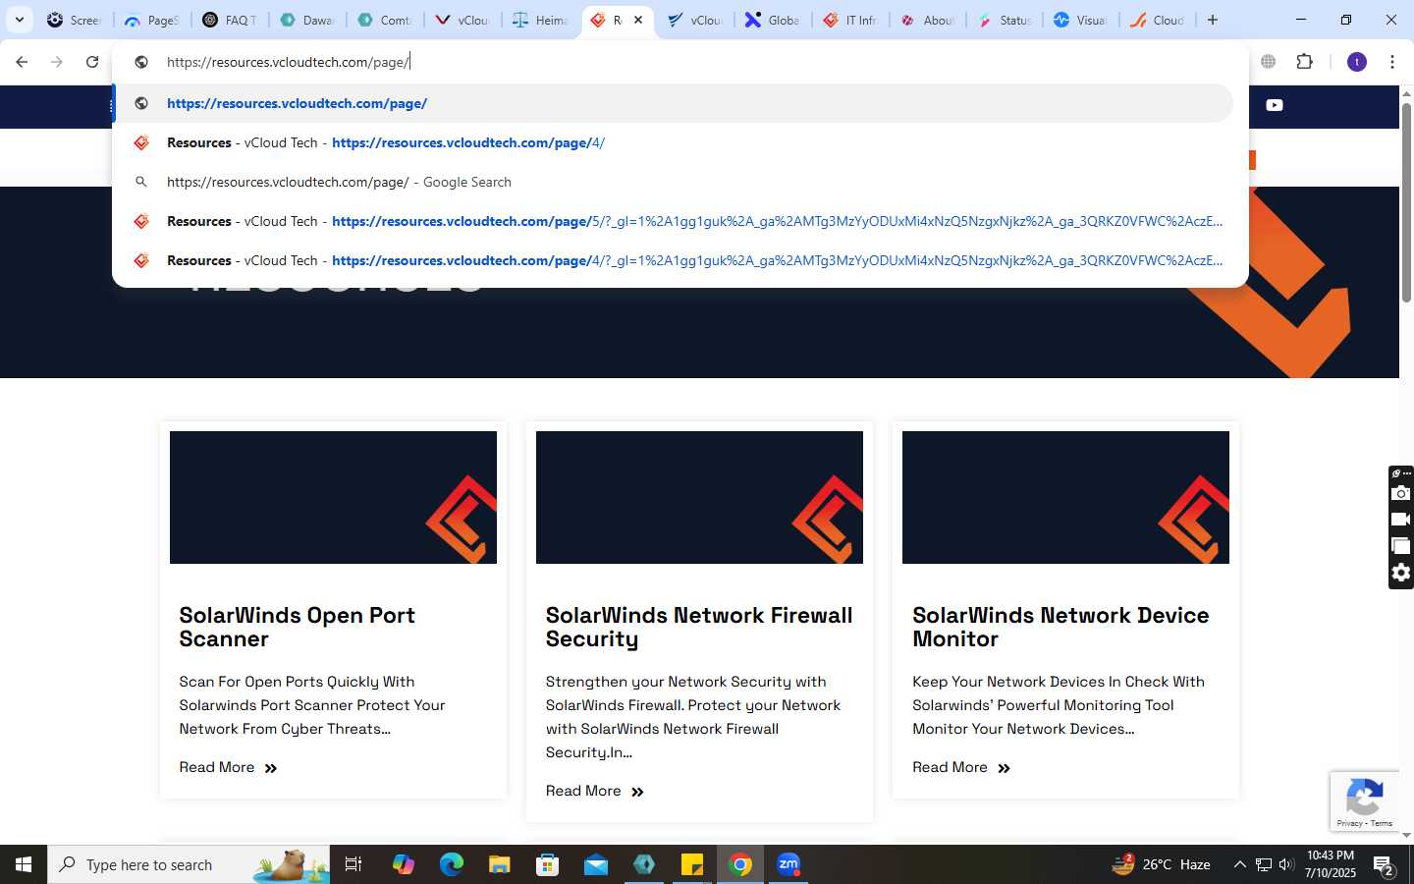Open File Explorer from taskbar
1414x884 pixels.
point(500,864)
